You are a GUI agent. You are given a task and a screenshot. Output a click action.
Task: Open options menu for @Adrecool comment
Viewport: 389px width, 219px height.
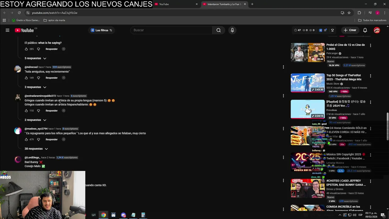coord(283,67)
